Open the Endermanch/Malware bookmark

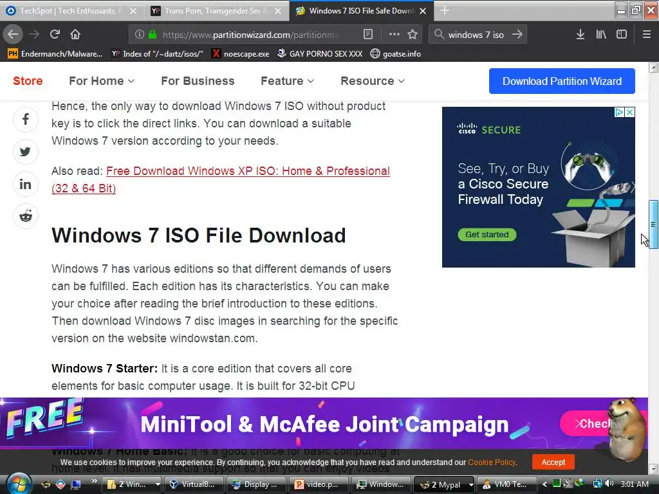(x=55, y=54)
